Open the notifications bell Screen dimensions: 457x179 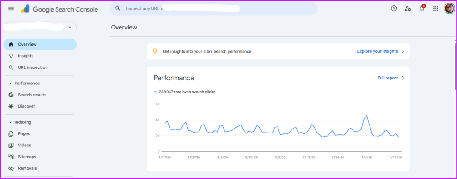click(x=422, y=8)
